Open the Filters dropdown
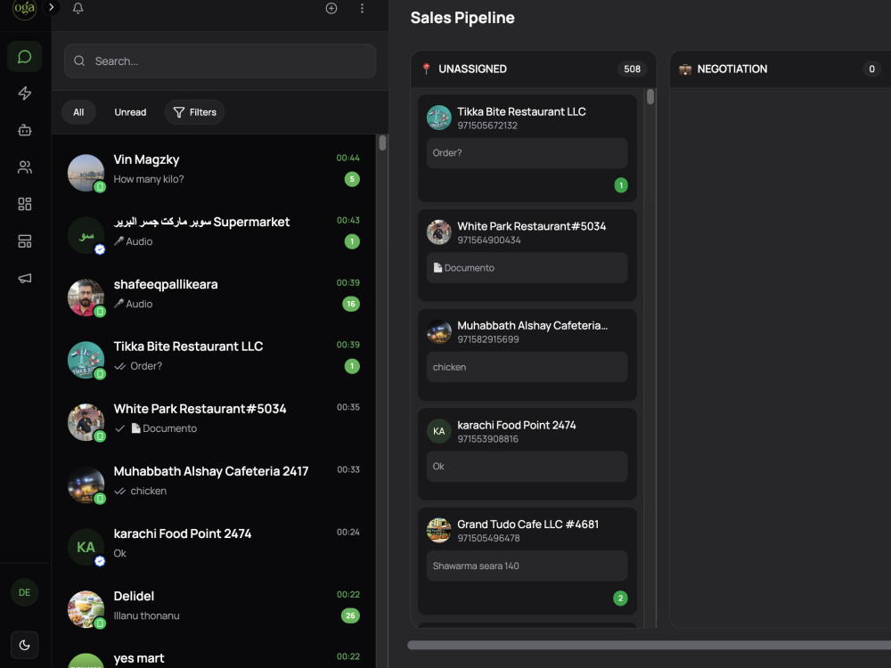Viewport: 891px width, 668px height. point(194,112)
